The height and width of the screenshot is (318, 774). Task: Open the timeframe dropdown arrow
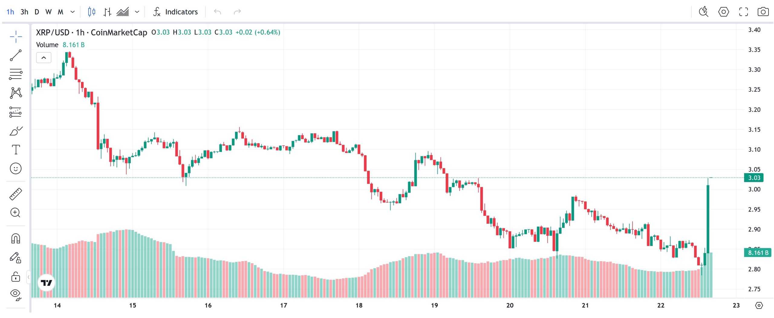tap(72, 12)
